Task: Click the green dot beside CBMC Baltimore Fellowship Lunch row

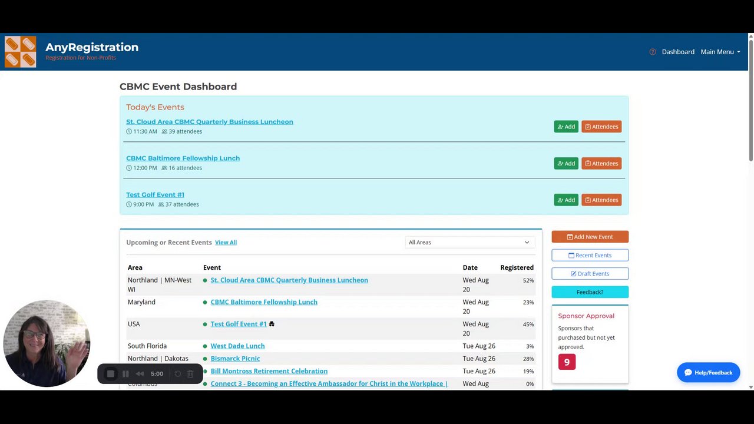Action: click(205, 302)
